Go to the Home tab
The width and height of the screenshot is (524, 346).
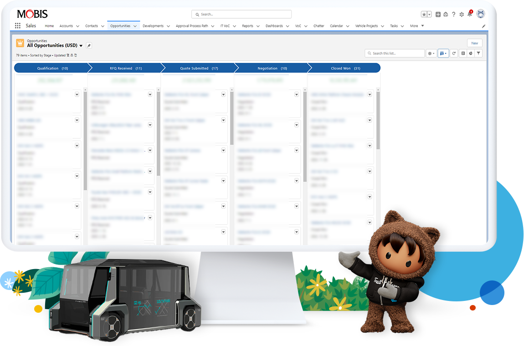[x=49, y=26]
